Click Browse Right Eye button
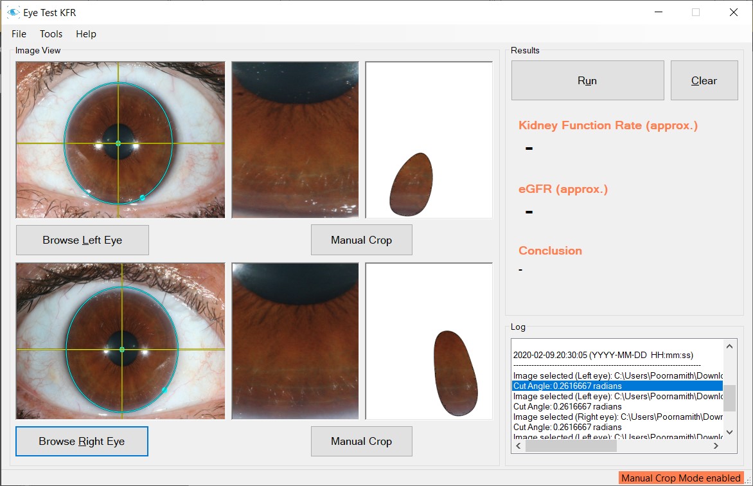 click(82, 441)
